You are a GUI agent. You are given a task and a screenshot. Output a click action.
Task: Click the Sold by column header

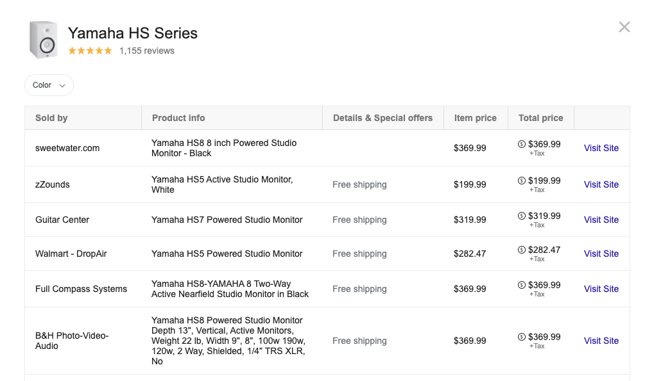pos(51,118)
